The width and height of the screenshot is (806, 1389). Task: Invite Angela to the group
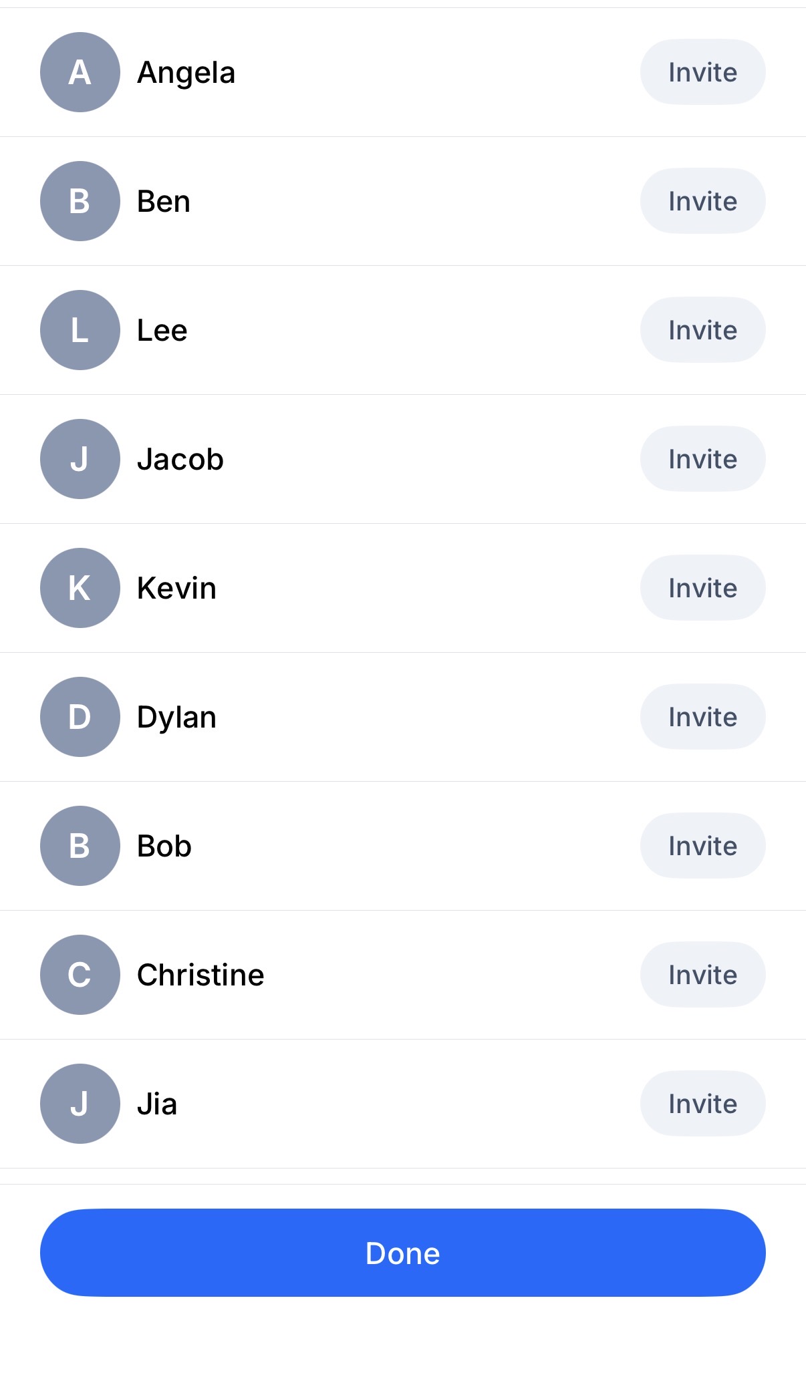702,72
